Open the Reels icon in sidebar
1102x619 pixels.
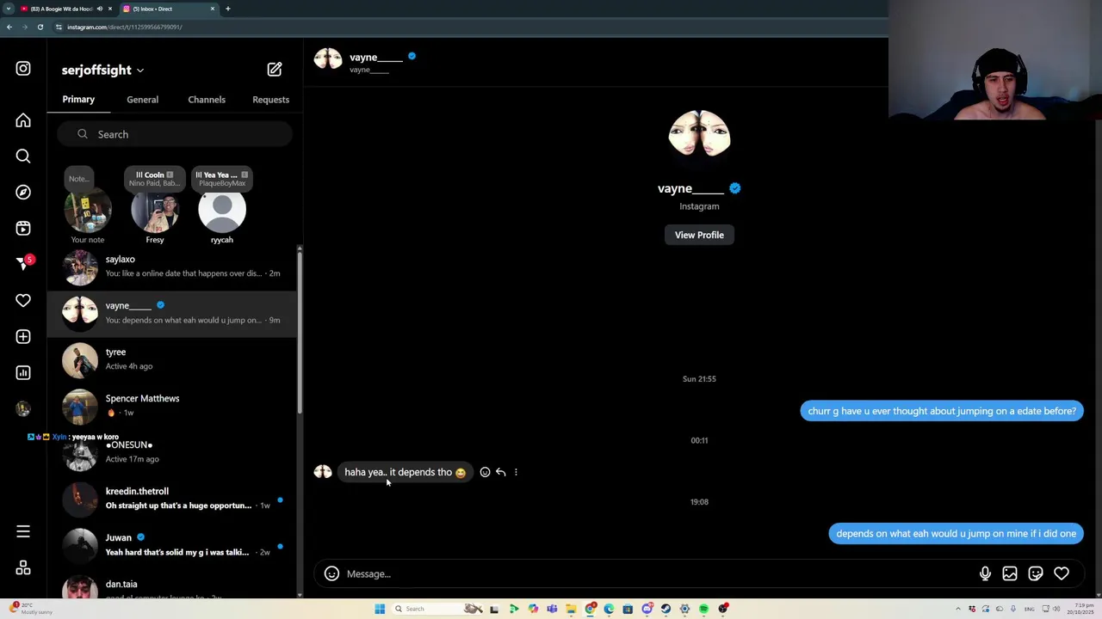pyautogui.click(x=23, y=229)
